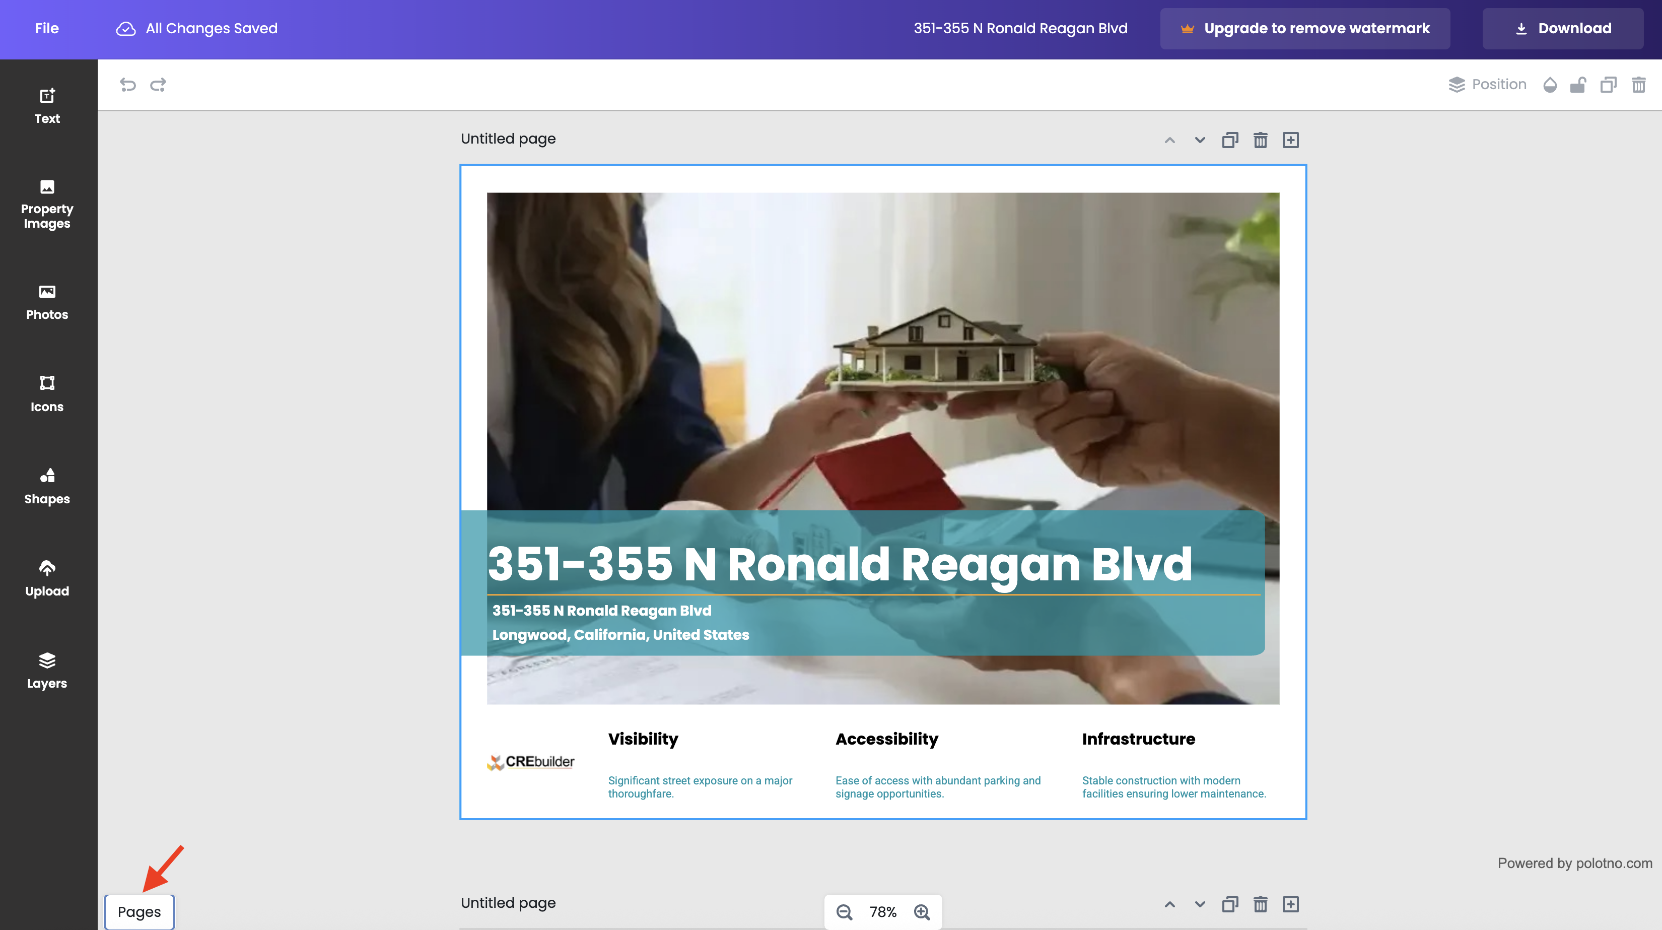The image size is (1662, 930).
Task: Duplicate element using top toolbar icon
Action: tap(1609, 85)
